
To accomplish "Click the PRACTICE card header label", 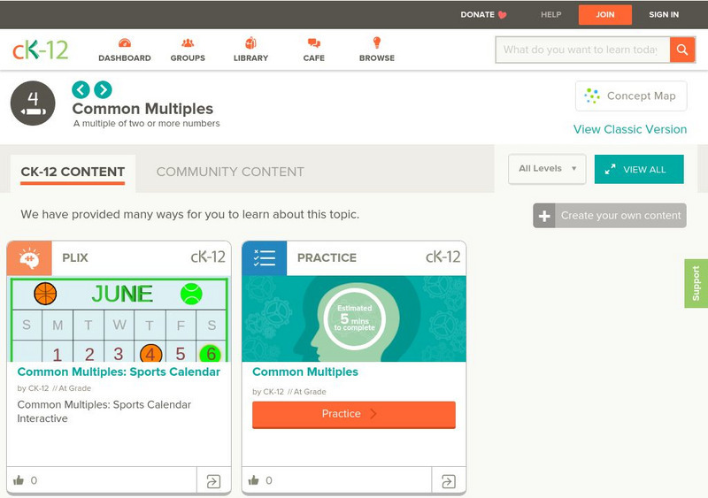I will pos(327,257).
